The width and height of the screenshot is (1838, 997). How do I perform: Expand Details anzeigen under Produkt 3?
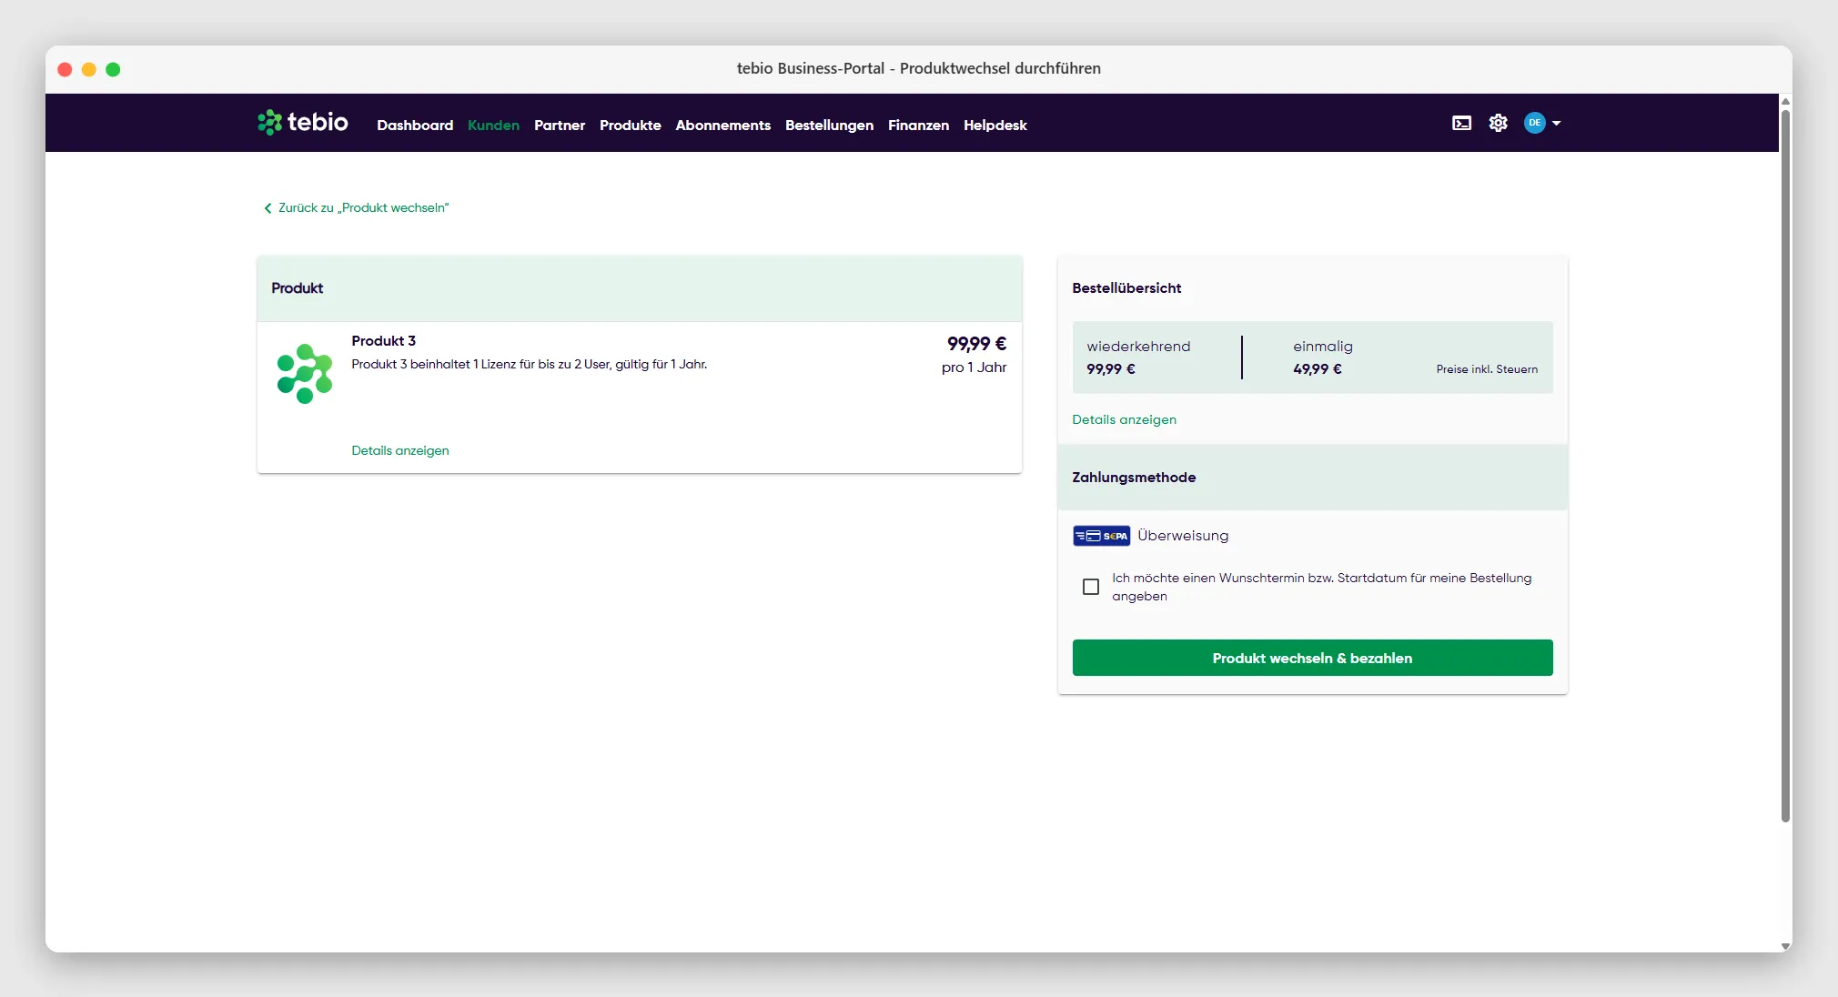tap(400, 450)
